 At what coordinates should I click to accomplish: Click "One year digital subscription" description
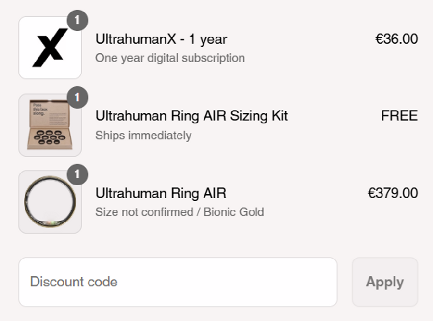point(170,58)
